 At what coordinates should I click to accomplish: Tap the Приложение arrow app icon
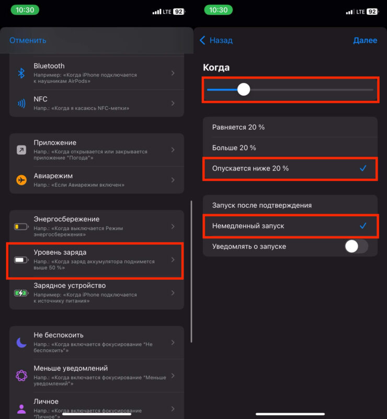coord(21,150)
